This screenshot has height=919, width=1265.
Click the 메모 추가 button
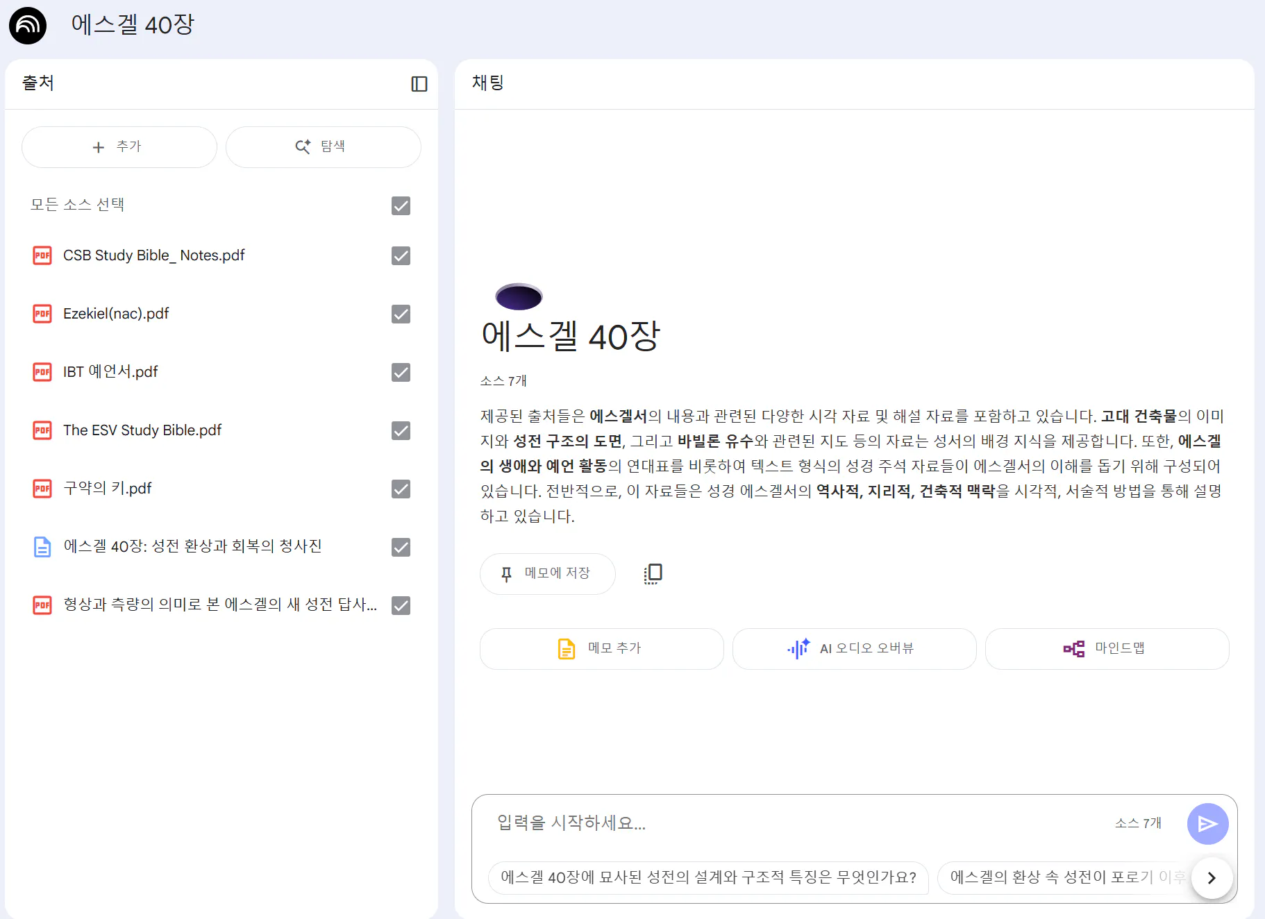pyautogui.click(x=602, y=649)
